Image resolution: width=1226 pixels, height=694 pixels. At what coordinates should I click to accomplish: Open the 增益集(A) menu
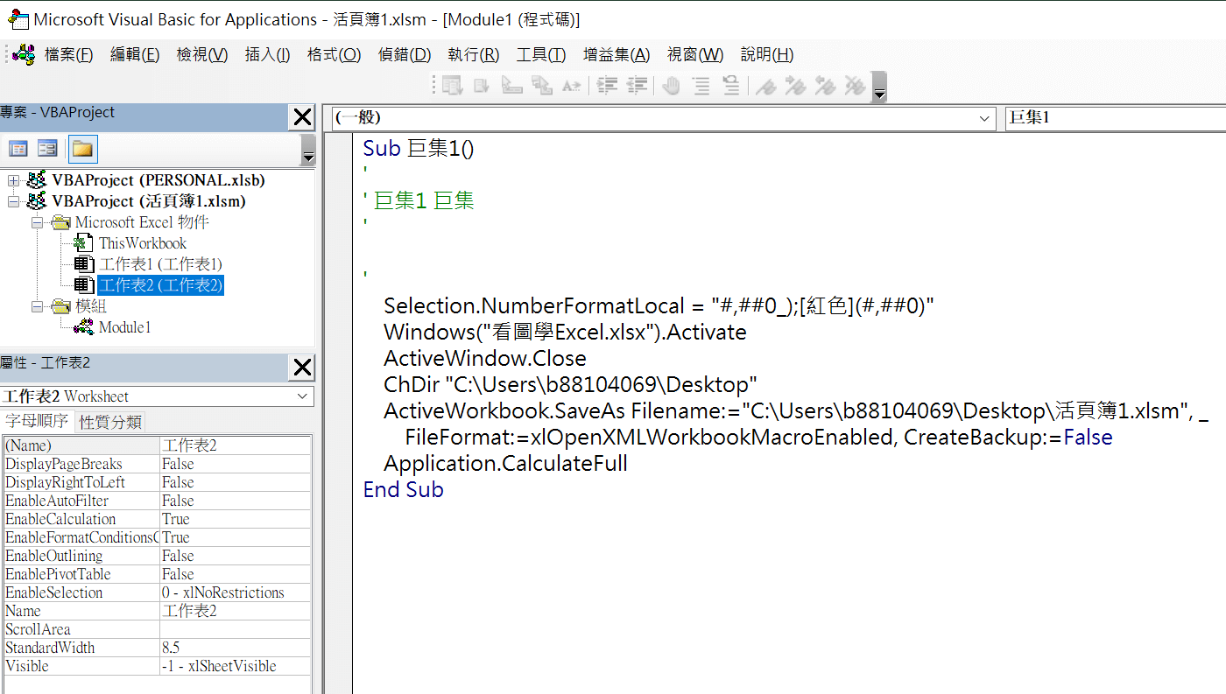click(617, 54)
